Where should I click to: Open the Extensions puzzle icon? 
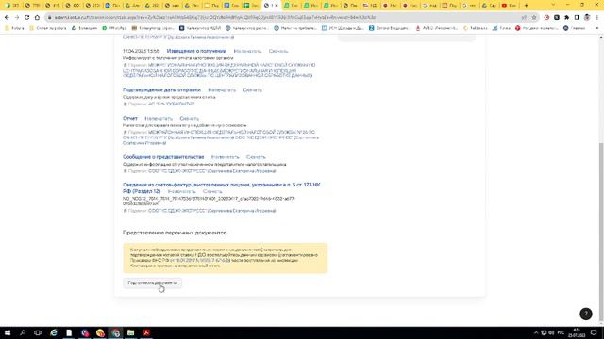566,17
